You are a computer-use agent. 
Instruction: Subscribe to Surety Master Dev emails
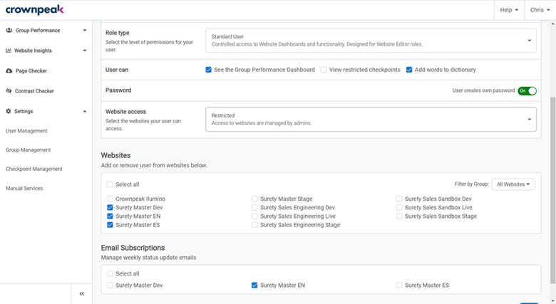pyautogui.click(x=110, y=285)
